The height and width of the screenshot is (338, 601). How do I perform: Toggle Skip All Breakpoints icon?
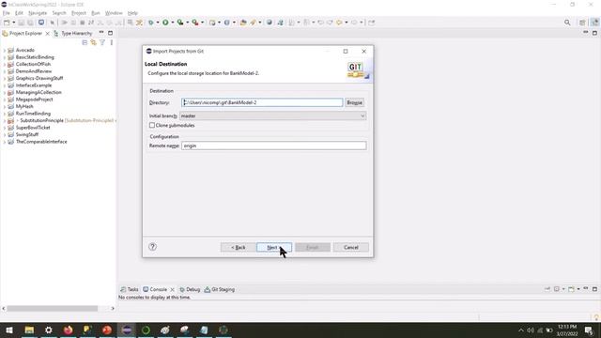(53, 23)
